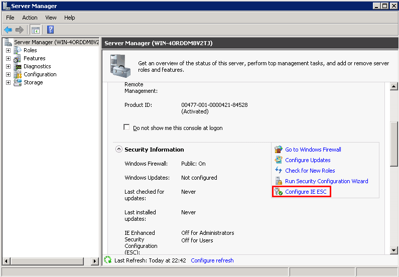This screenshot has height=277, width=399.
Task: Click the 'Off for Administrators' text
Action: (x=208, y=233)
